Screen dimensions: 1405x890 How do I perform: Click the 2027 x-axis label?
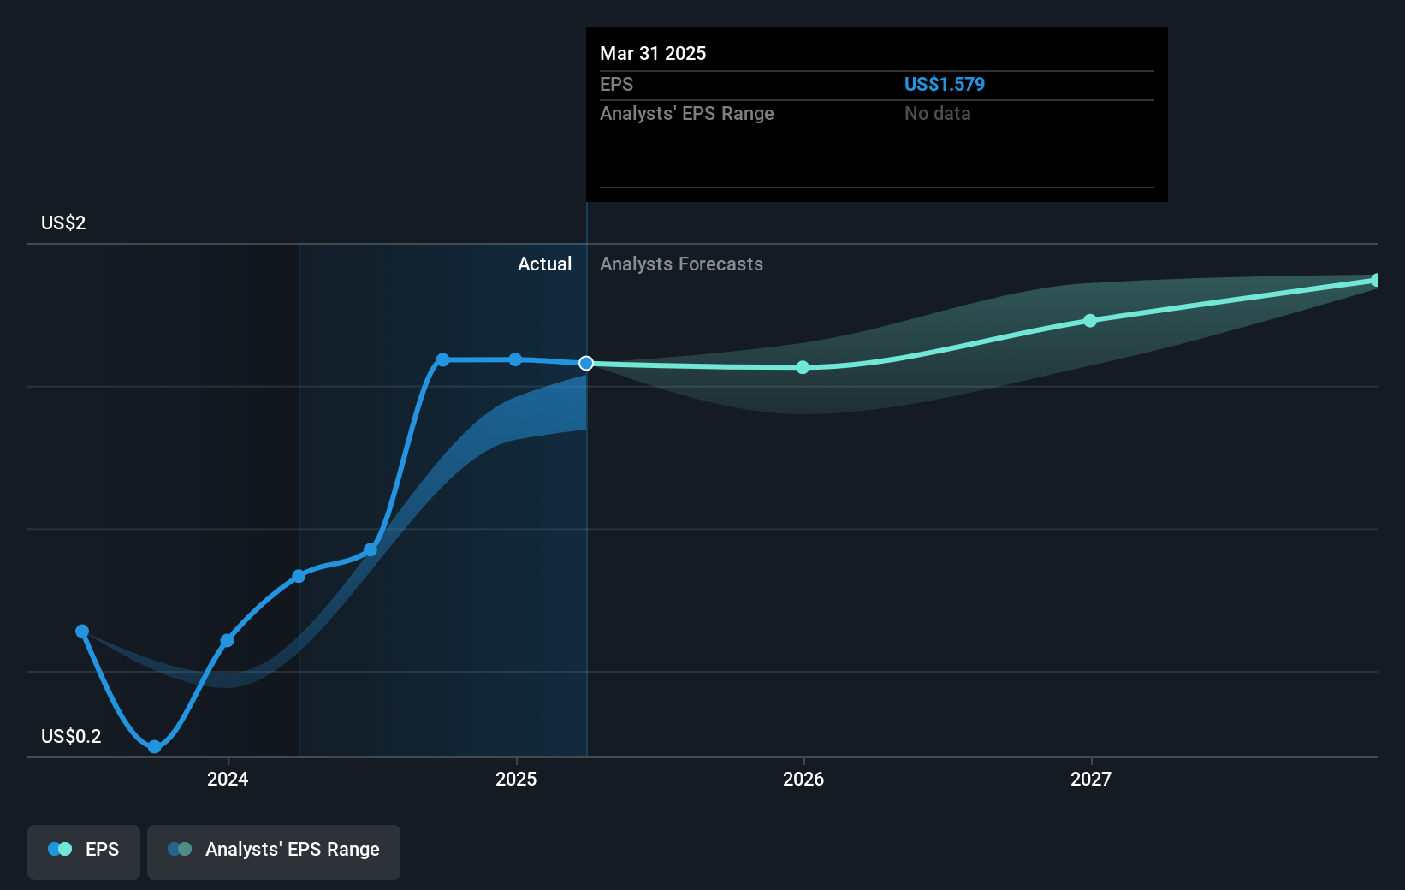point(1091,779)
